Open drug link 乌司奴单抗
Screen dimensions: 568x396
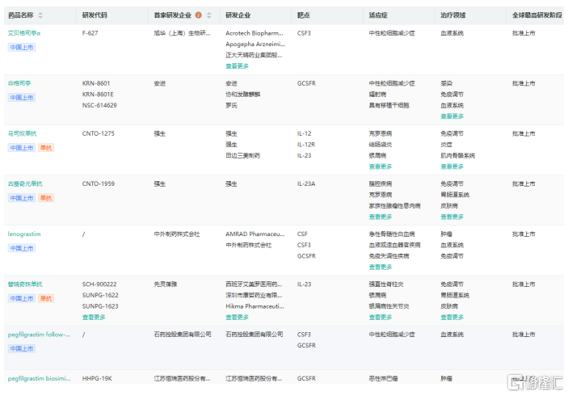coord(22,133)
